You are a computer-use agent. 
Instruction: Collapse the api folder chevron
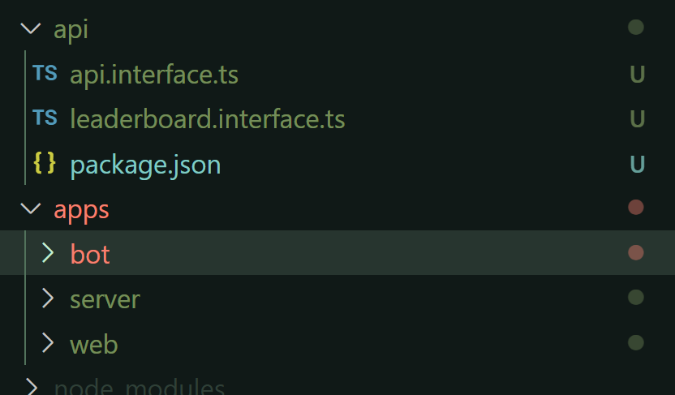(x=31, y=28)
